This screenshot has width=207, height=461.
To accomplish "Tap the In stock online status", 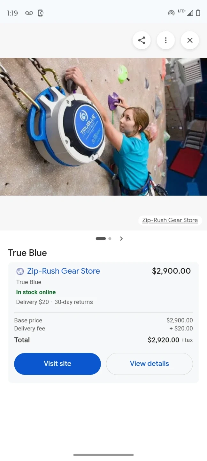I will coord(36,292).
